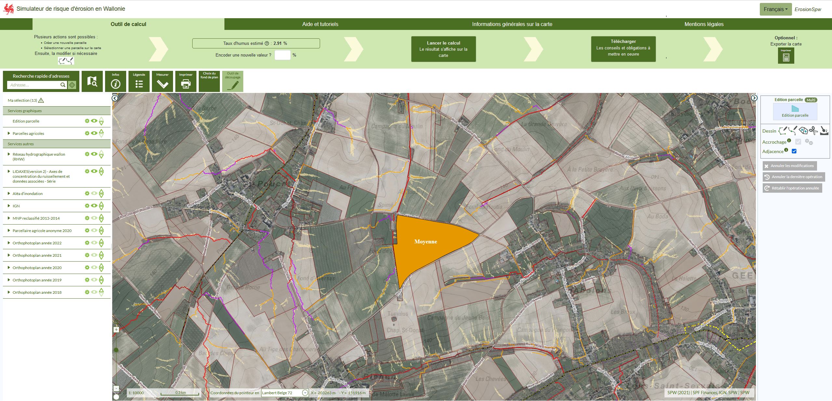
Task: Open the Lambert Belge 72 coordinate dropdown
Action: point(285,393)
